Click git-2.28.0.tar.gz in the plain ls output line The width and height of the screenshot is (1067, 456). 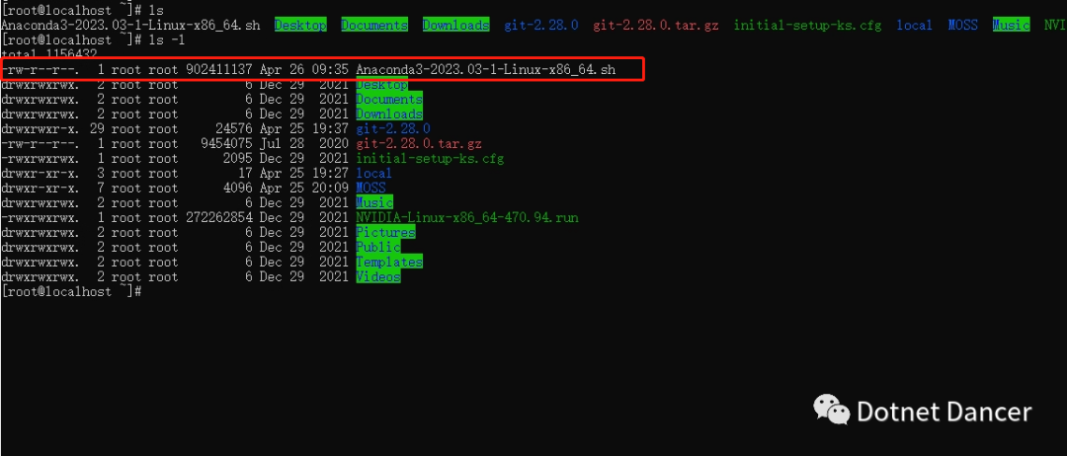coord(655,25)
